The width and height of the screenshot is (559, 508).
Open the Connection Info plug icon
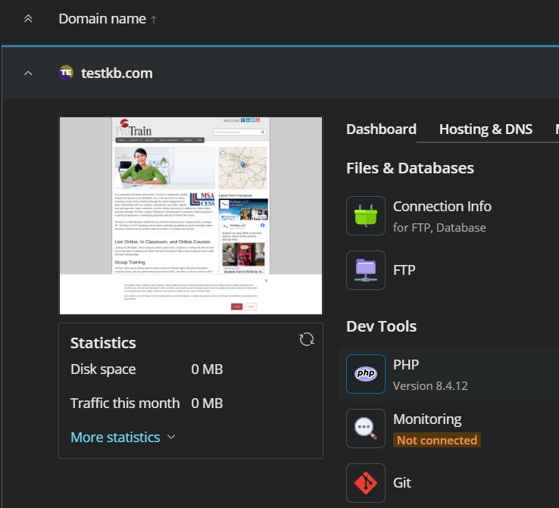click(x=365, y=216)
